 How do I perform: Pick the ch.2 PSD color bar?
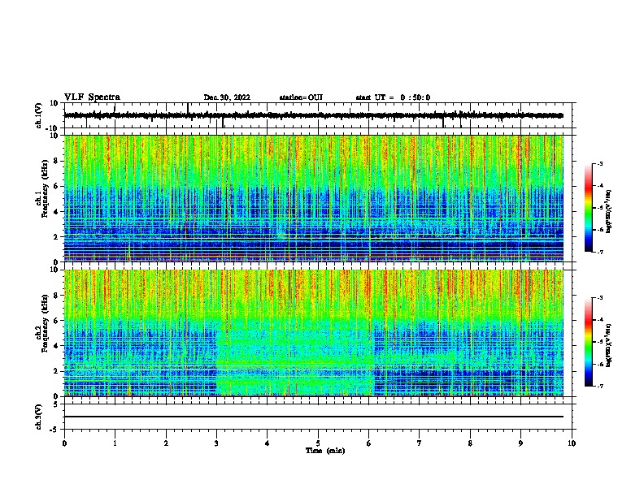(588, 342)
